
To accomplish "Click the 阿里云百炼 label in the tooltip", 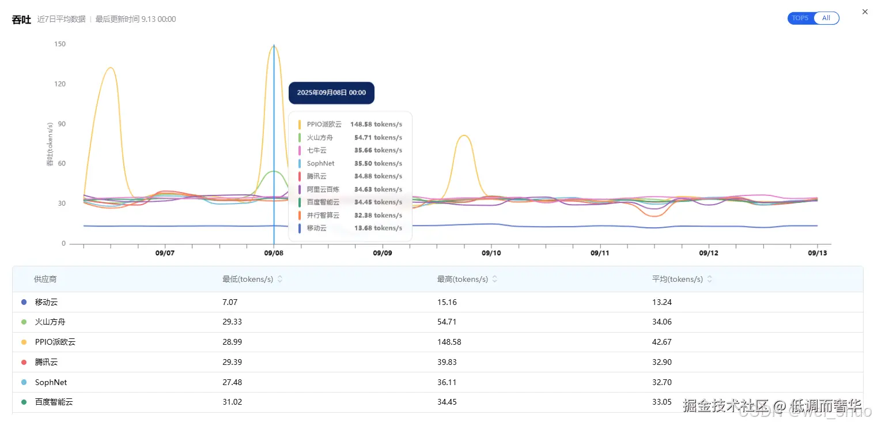I will [x=323, y=189].
